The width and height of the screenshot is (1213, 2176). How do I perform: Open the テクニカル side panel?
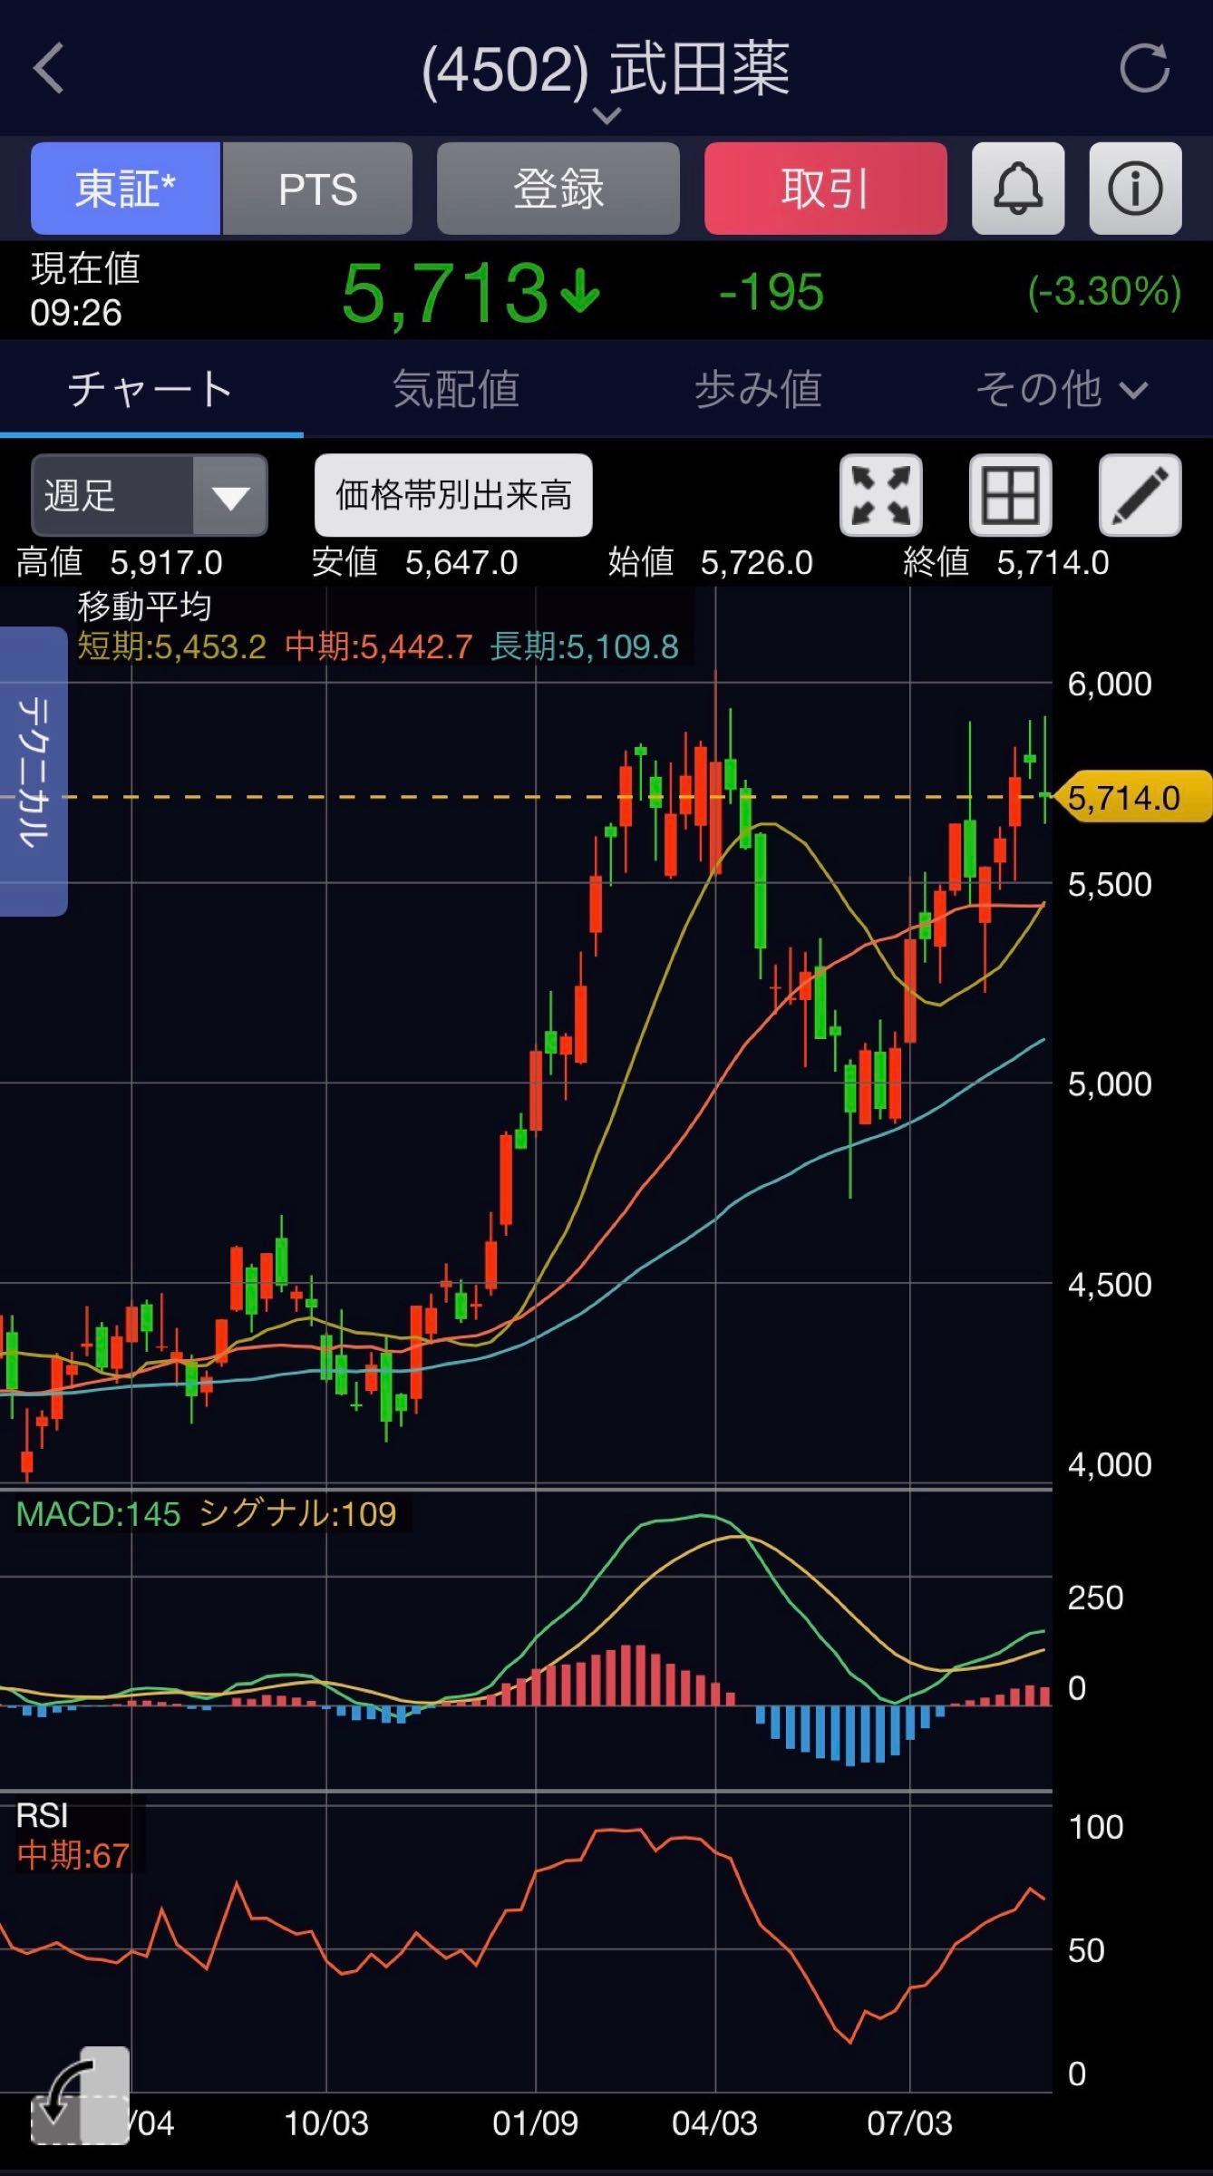click(x=34, y=771)
